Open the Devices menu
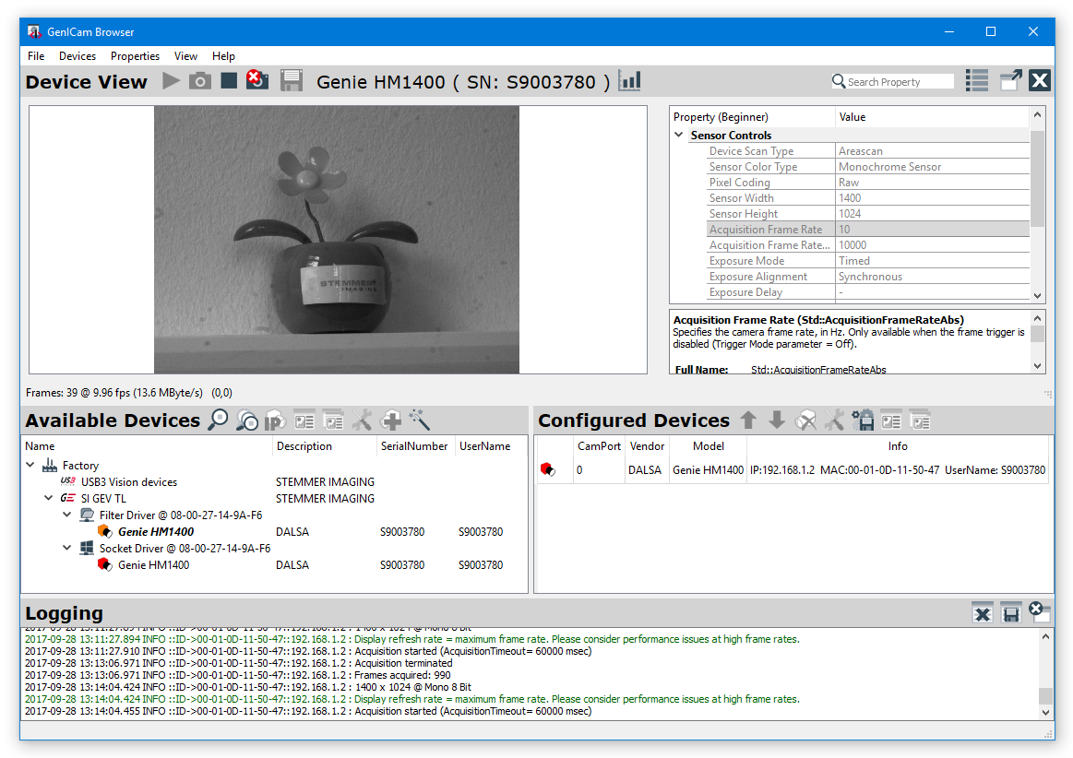This screenshot has height=758, width=1073. (x=77, y=56)
